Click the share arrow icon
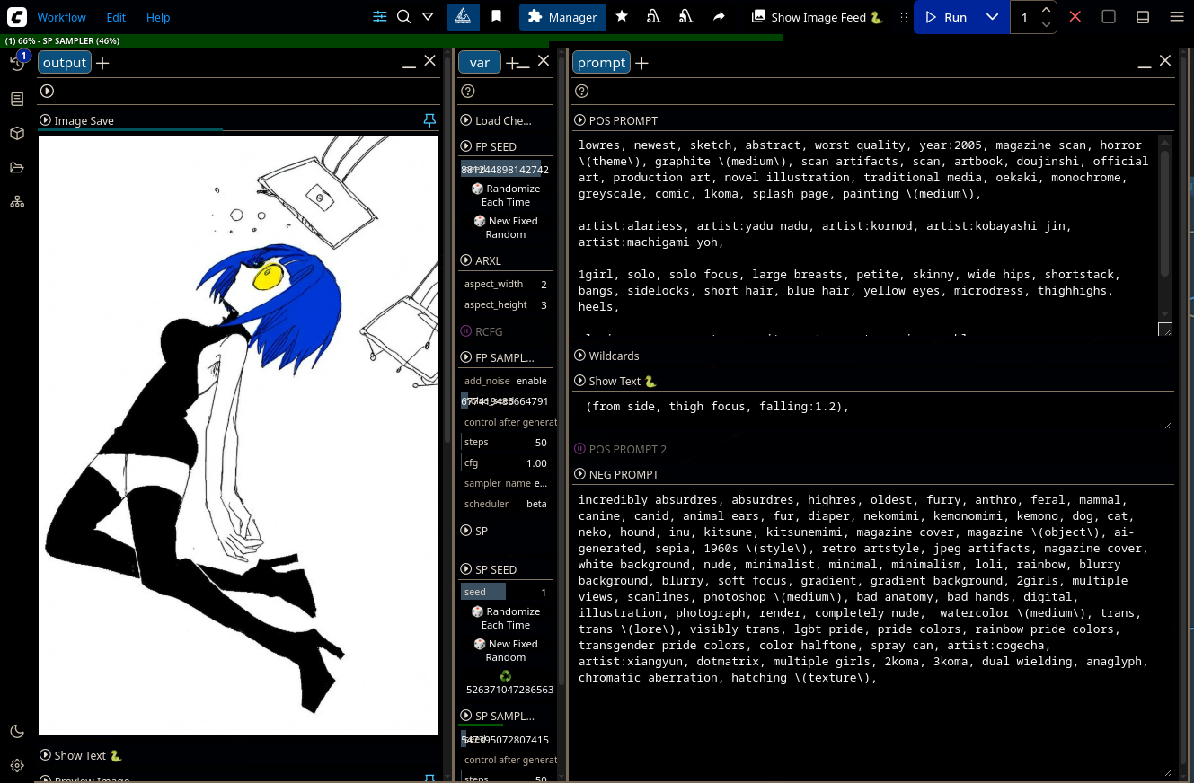This screenshot has height=783, width=1194. point(719,17)
